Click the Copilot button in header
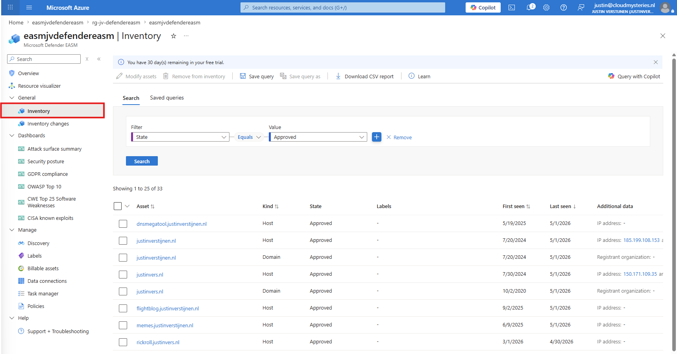Image resolution: width=677 pixels, height=354 pixels. (483, 7)
